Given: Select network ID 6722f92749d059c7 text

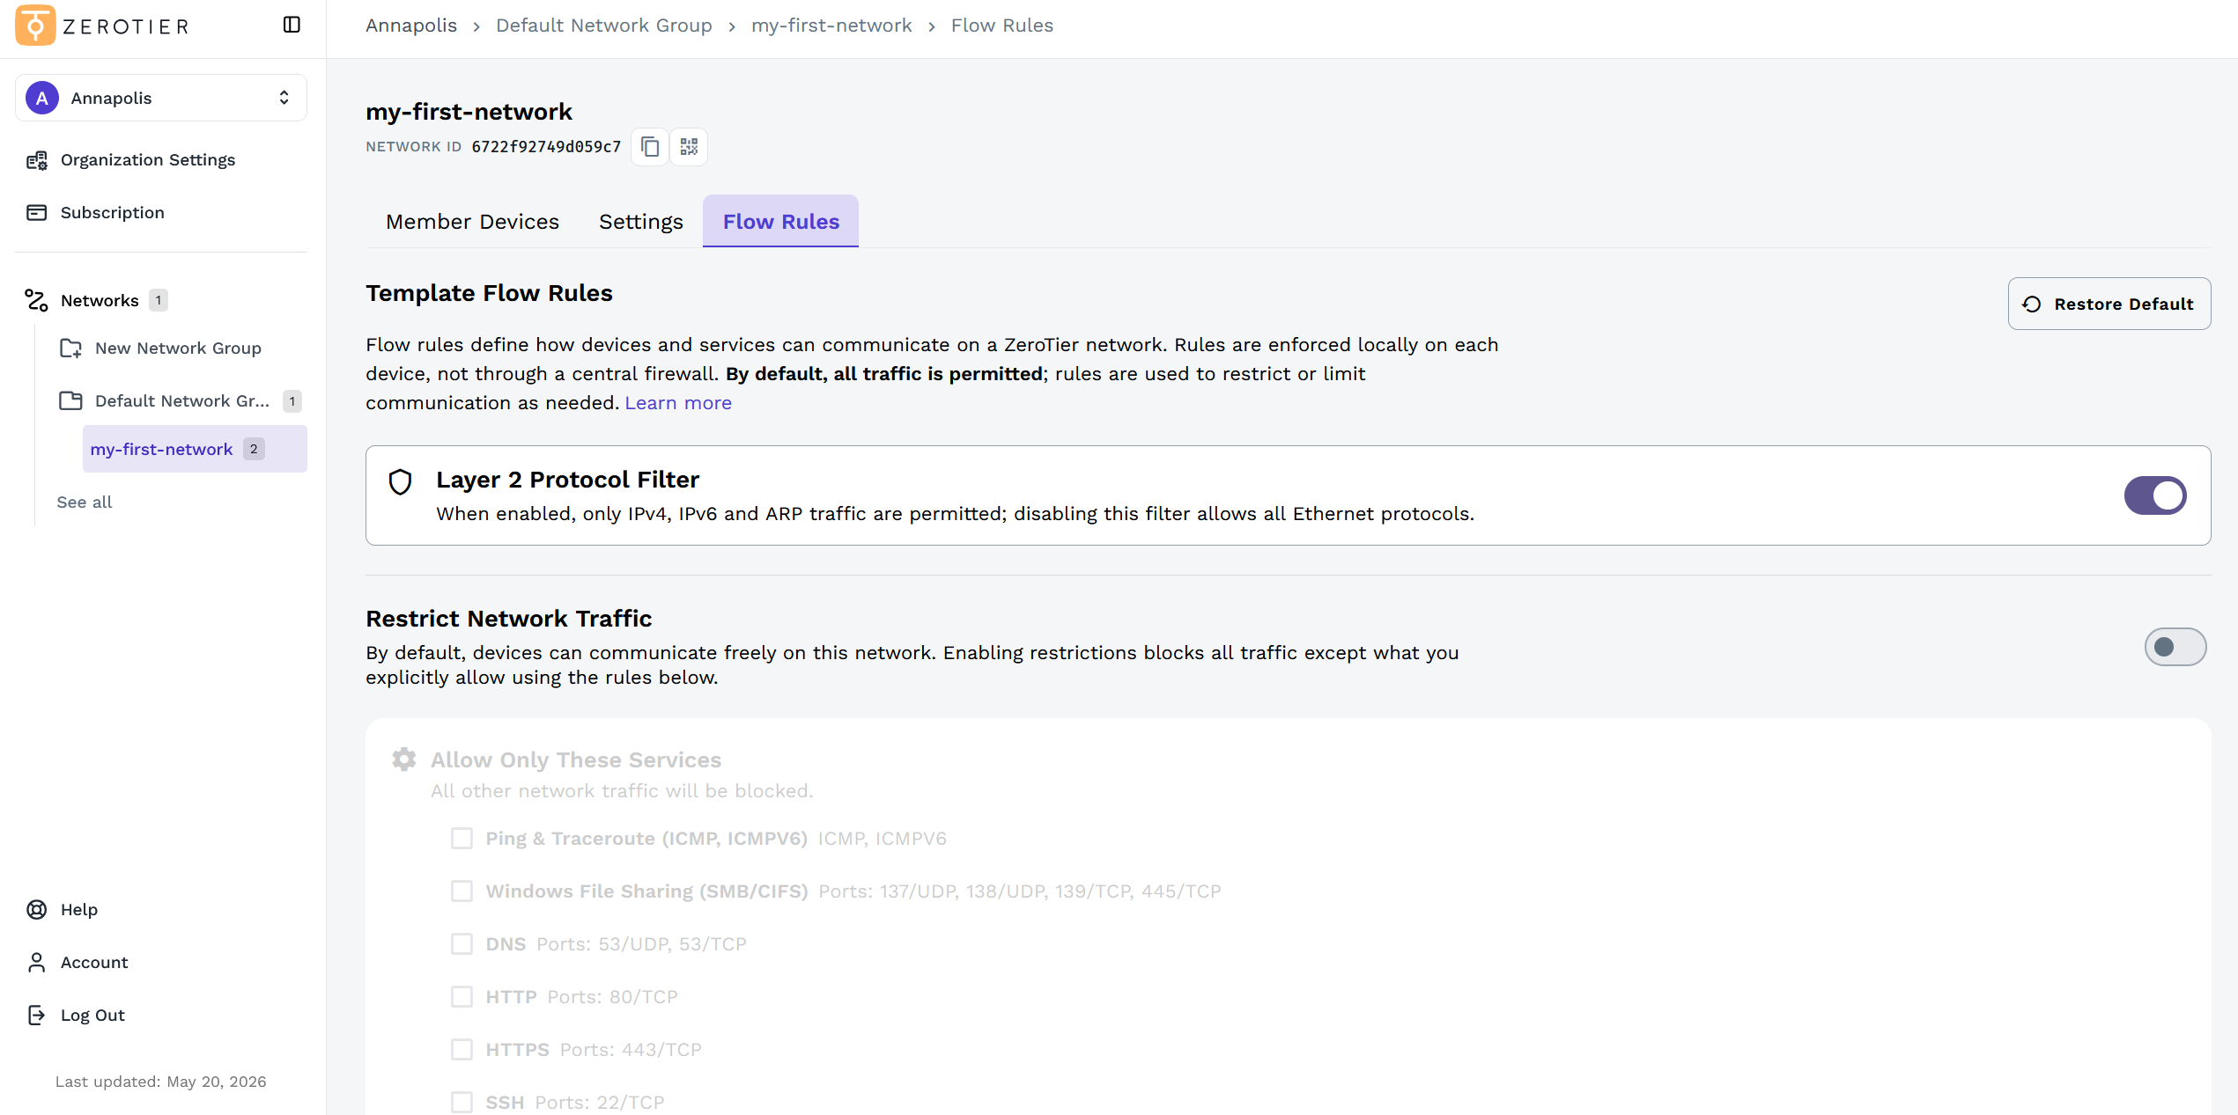Looking at the screenshot, I should [546, 147].
